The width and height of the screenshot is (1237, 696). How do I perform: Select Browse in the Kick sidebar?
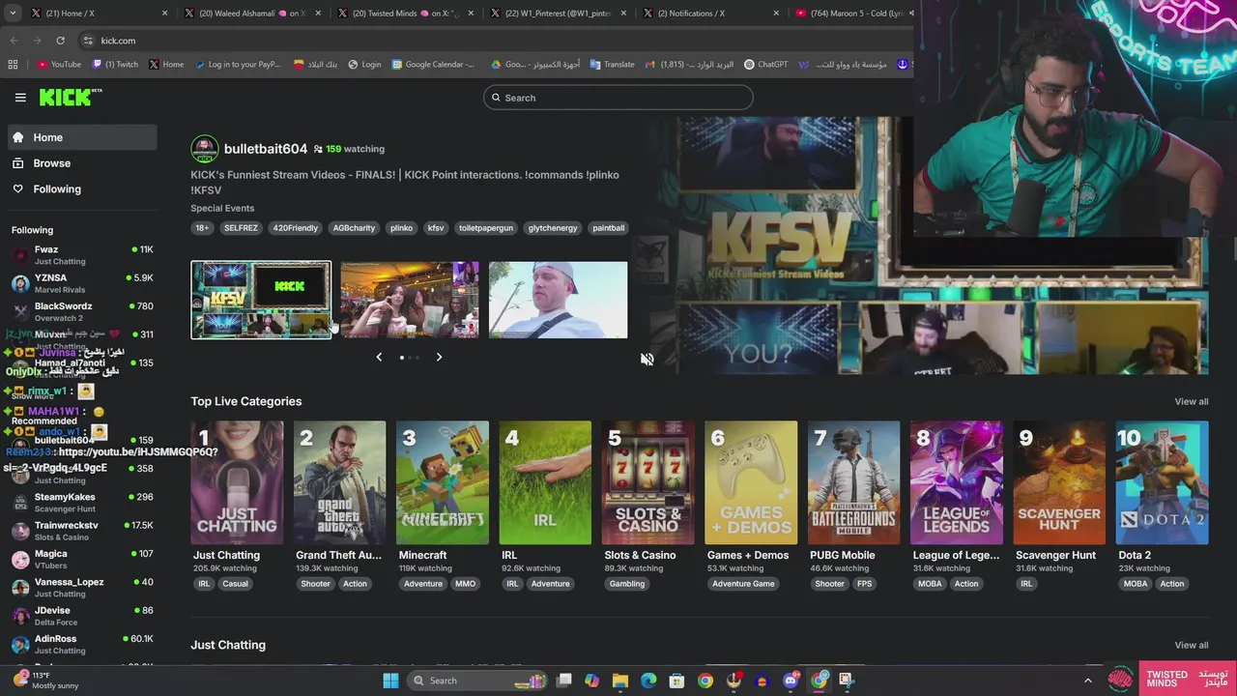click(x=83, y=163)
